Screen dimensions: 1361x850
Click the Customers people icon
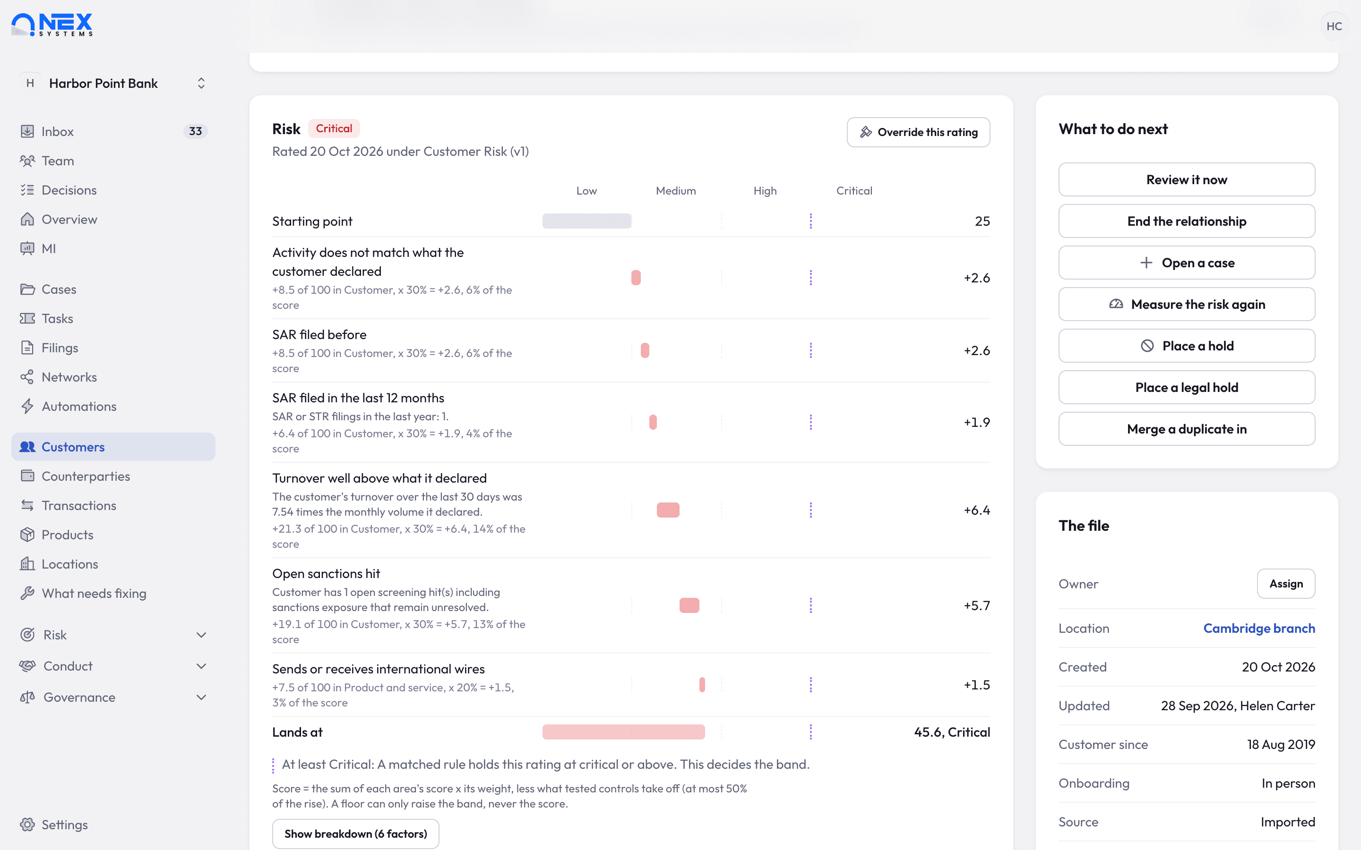click(27, 447)
